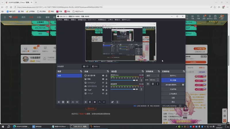This screenshot has width=230, height=129.
Task: Show the 1010.gif source via eye icon
Action: 103,93
